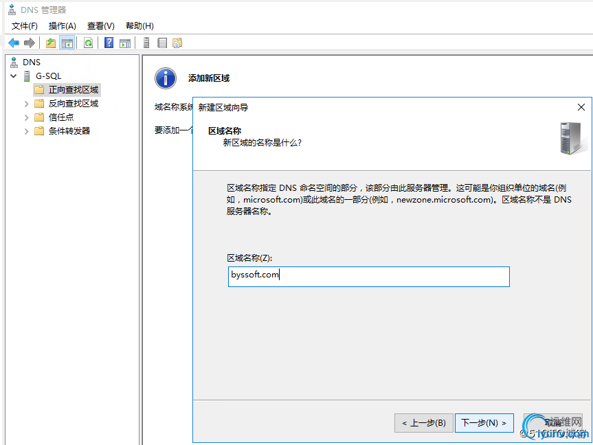Go back with the 上一步(B) button
Image resolution: width=593 pixels, height=445 pixels.
click(423, 423)
